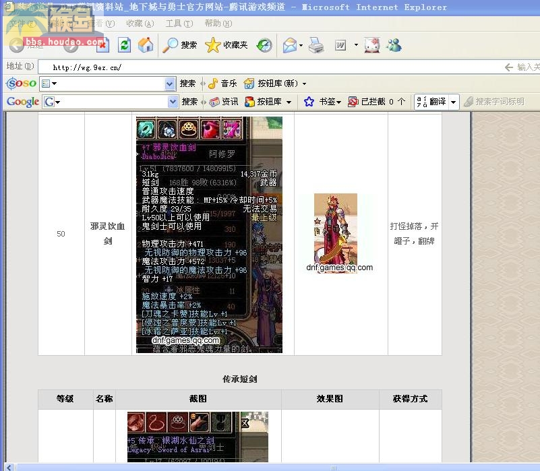Print the page with the printer icon
Image resolution: width=540 pixels, height=471 pixels.
point(316,45)
